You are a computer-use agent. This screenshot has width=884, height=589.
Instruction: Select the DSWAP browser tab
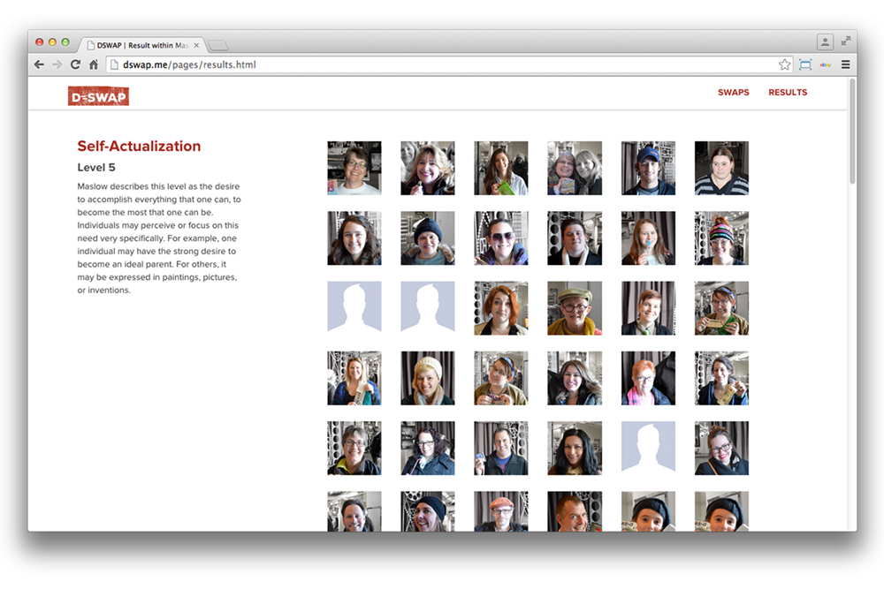(x=137, y=45)
